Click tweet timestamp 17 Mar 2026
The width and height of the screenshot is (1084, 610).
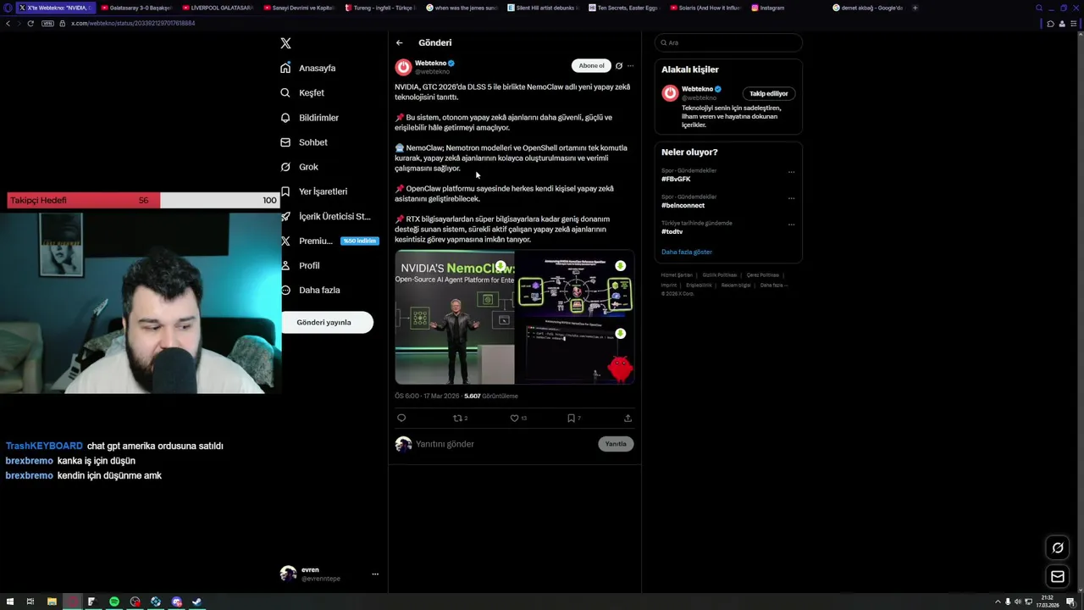(427, 396)
